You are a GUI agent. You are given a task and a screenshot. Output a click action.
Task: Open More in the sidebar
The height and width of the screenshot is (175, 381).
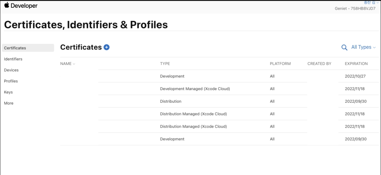click(9, 103)
